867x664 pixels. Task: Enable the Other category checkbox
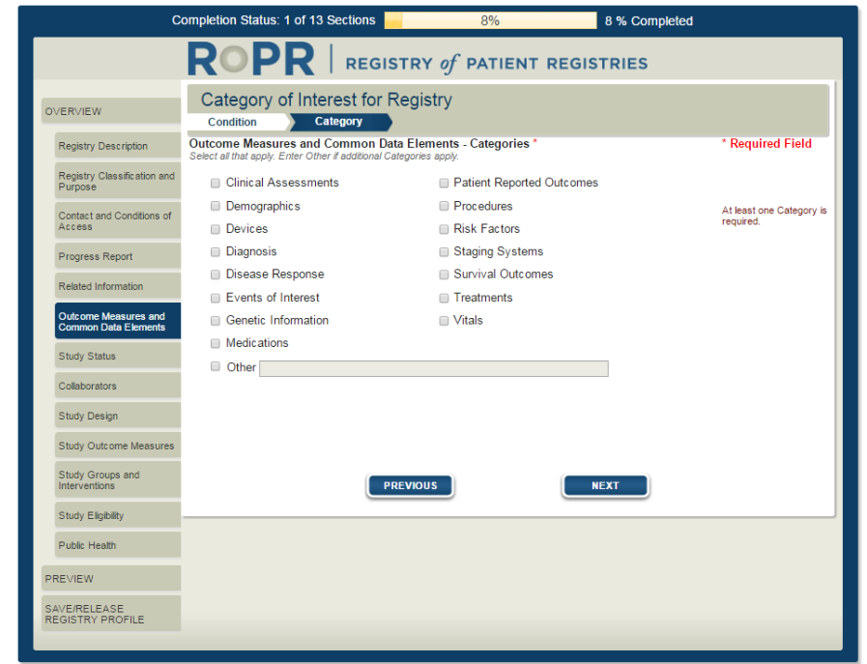click(216, 366)
